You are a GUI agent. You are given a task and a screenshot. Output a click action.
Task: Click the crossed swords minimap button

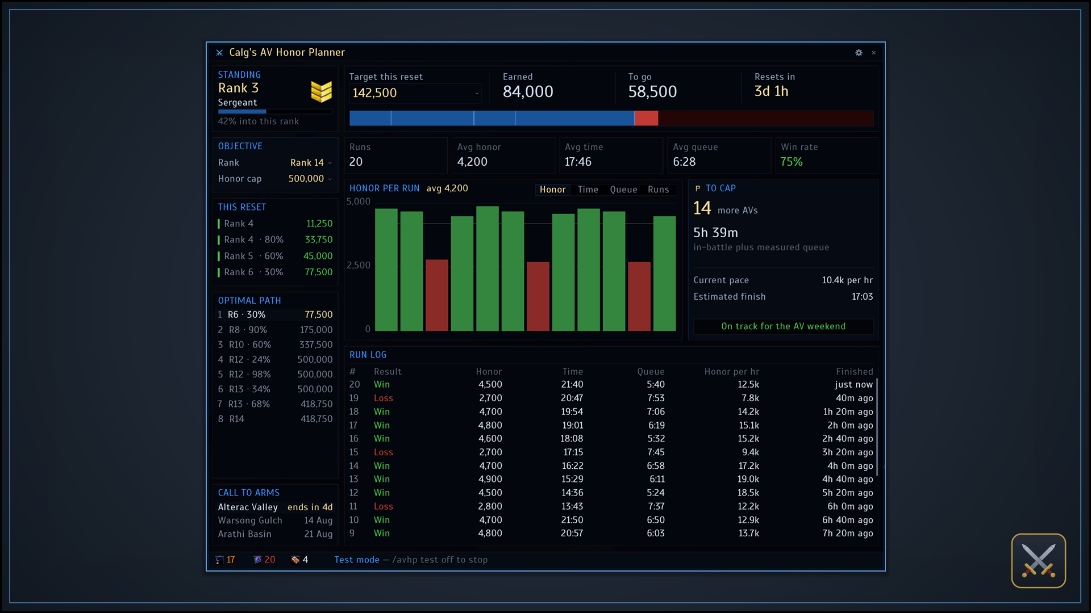1038,560
